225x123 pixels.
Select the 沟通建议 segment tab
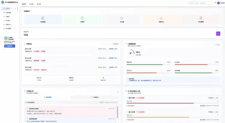95,97
